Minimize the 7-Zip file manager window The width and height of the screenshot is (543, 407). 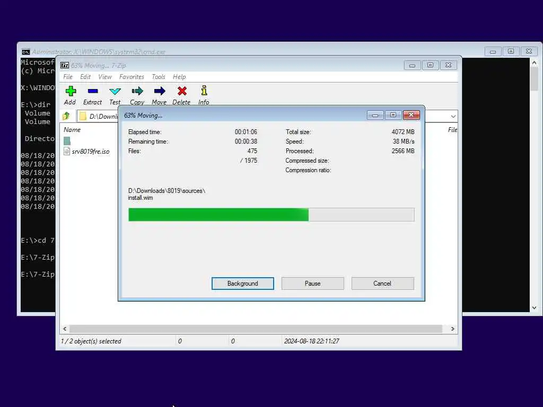click(x=412, y=65)
